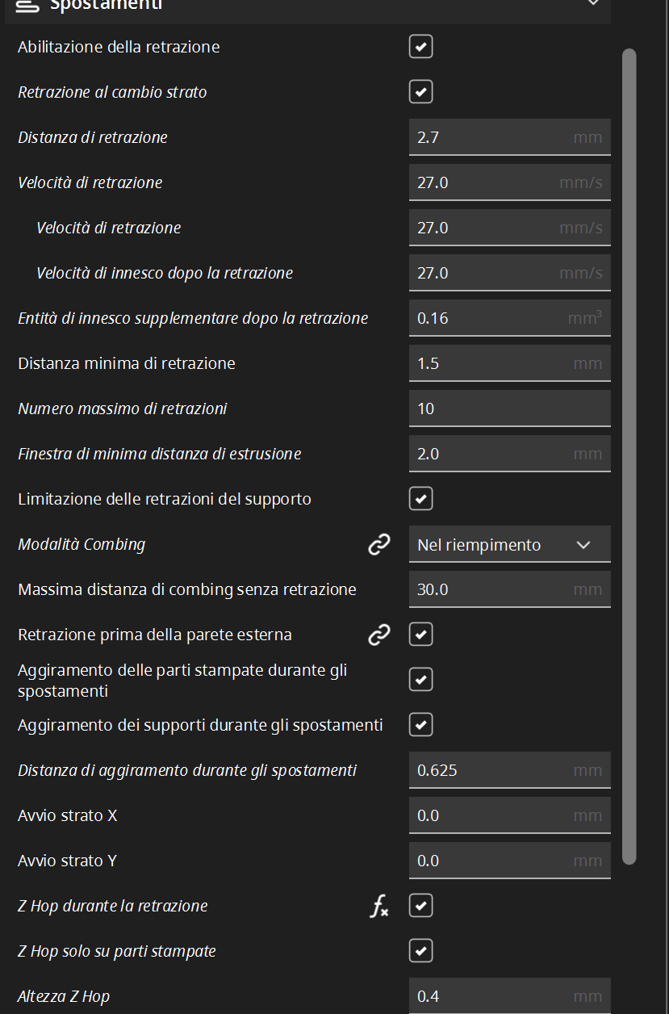Viewport: 669px width, 1014px height.
Task: Click the settings panel vertical scrollbar
Action: point(629,456)
